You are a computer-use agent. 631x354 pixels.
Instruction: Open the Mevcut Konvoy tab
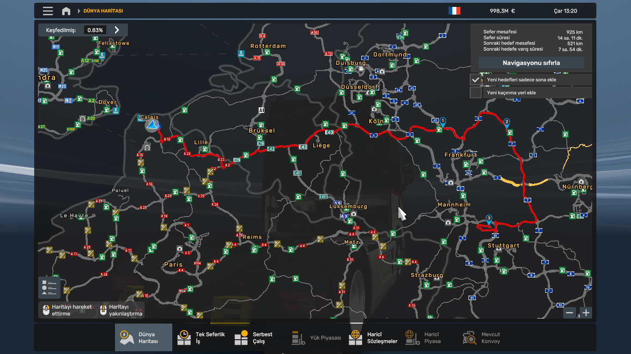[487, 338]
